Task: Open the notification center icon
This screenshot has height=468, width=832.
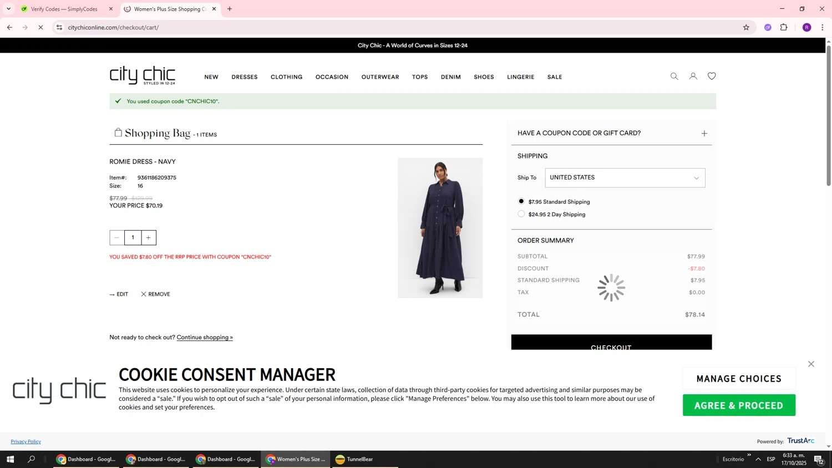Action: [819, 460]
